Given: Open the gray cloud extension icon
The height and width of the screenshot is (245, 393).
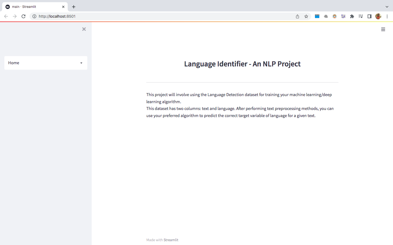Looking at the screenshot, I should (326, 16).
